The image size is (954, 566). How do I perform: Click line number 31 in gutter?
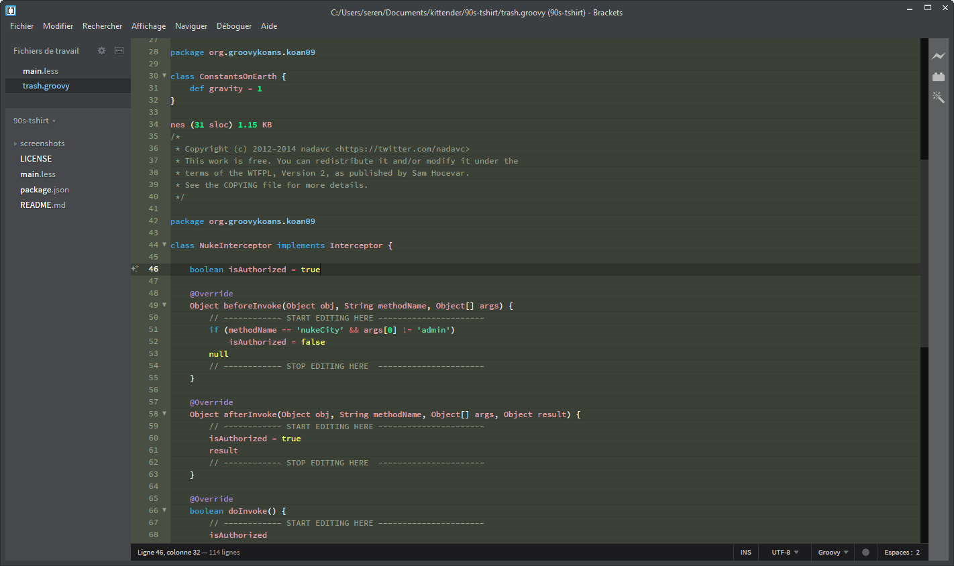click(154, 88)
